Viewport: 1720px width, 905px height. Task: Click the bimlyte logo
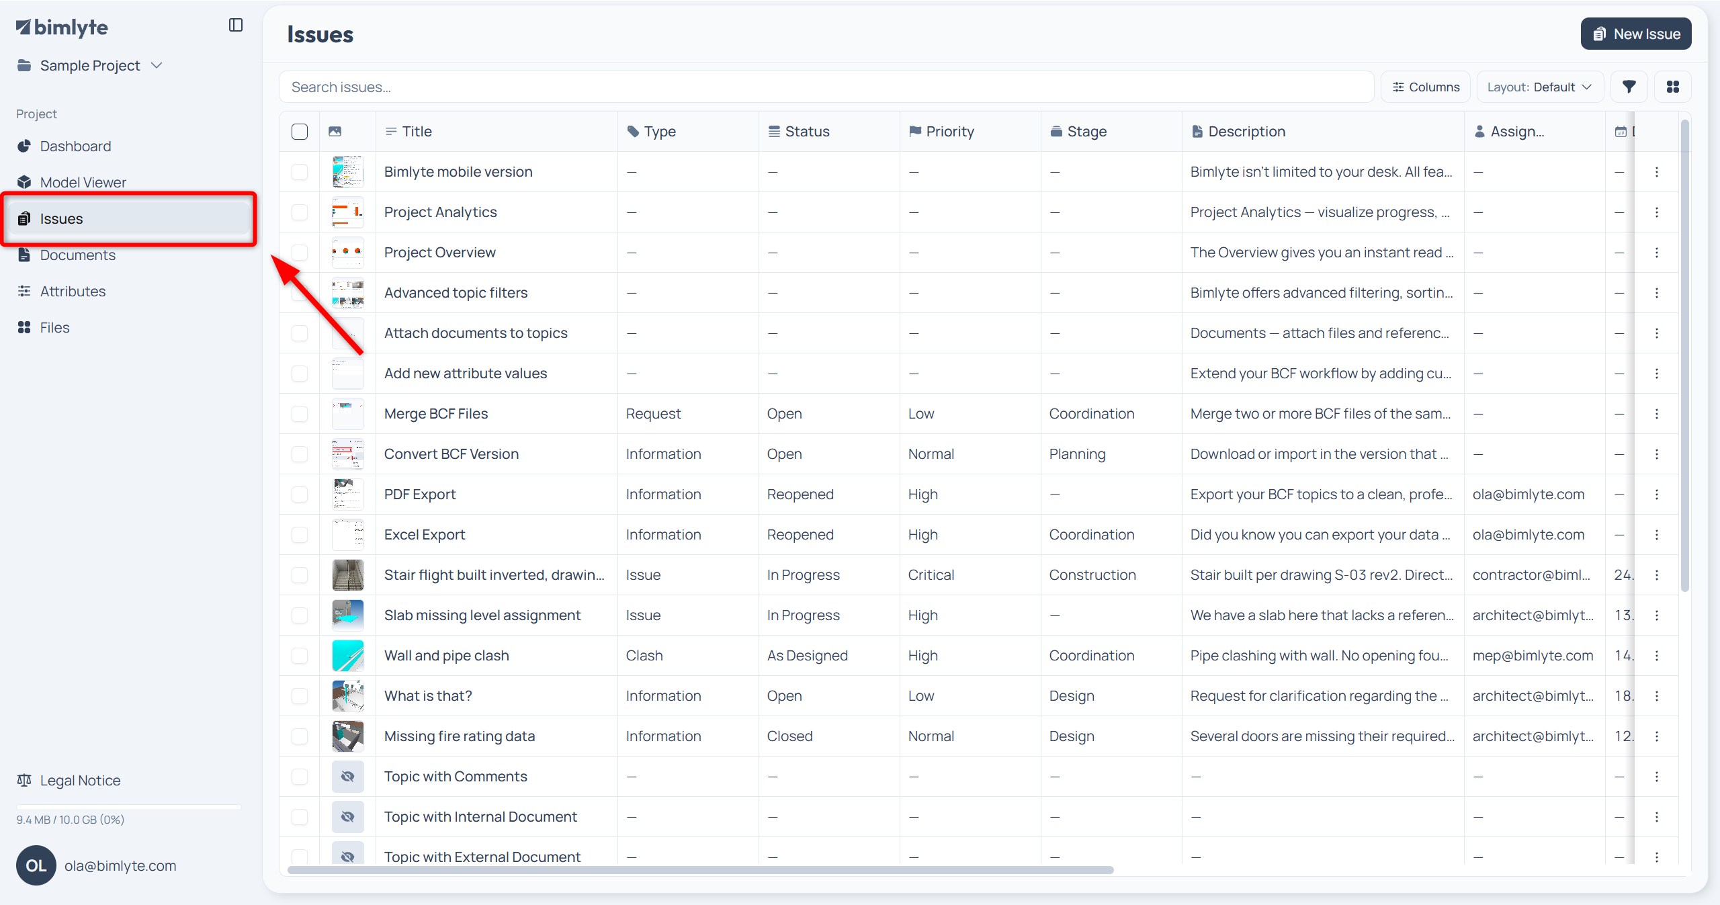pyautogui.click(x=62, y=28)
